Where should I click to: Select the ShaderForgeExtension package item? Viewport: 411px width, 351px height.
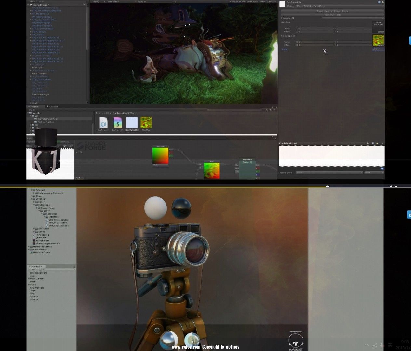(46, 244)
